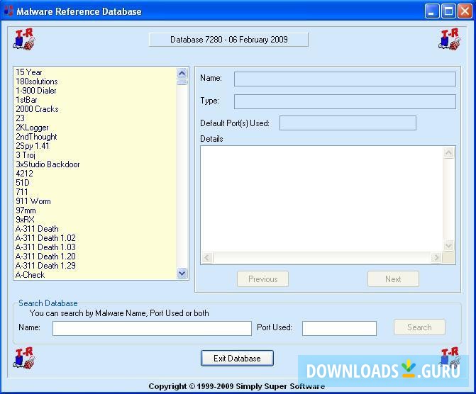
Task: Click the Default Port(s) Used field
Action: (x=348, y=123)
